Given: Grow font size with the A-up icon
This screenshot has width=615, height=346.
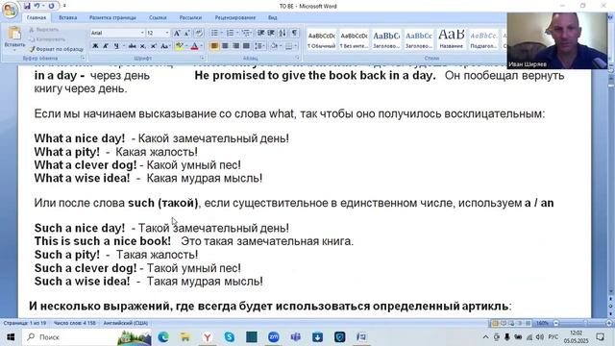Looking at the screenshot, I should point(177,34).
